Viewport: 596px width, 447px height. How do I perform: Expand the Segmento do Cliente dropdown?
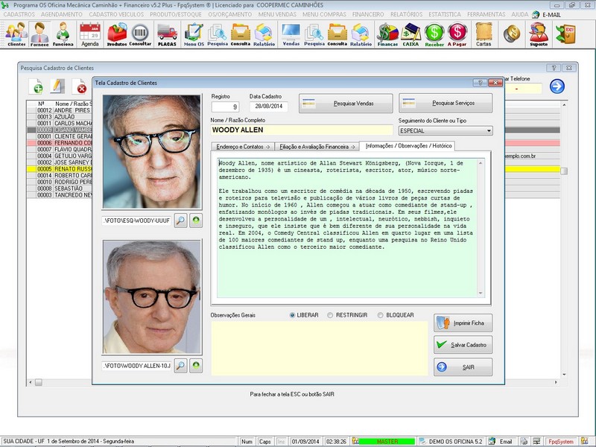(x=489, y=130)
